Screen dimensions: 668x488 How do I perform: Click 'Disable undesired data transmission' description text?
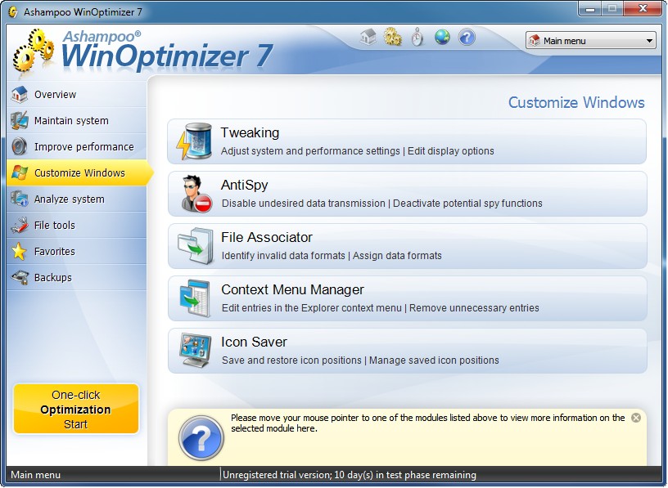point(304,204)
